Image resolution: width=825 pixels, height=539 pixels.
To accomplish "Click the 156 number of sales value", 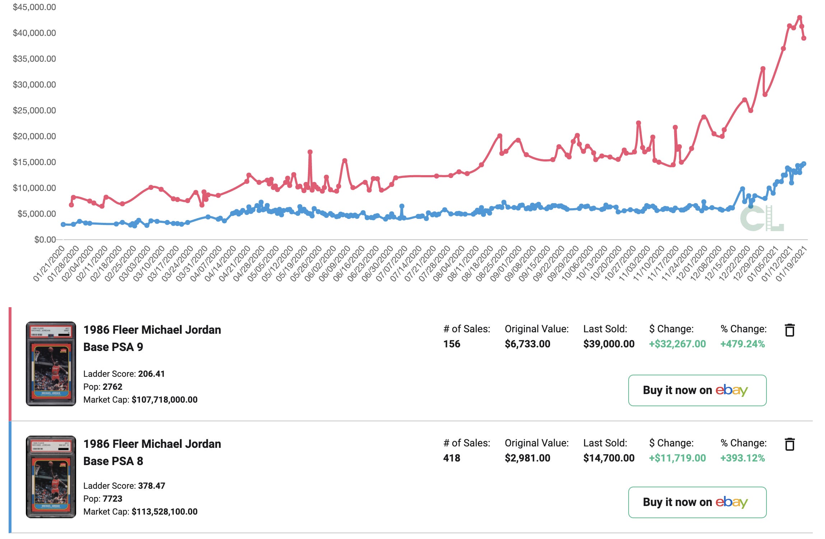I will pos(452,344).
